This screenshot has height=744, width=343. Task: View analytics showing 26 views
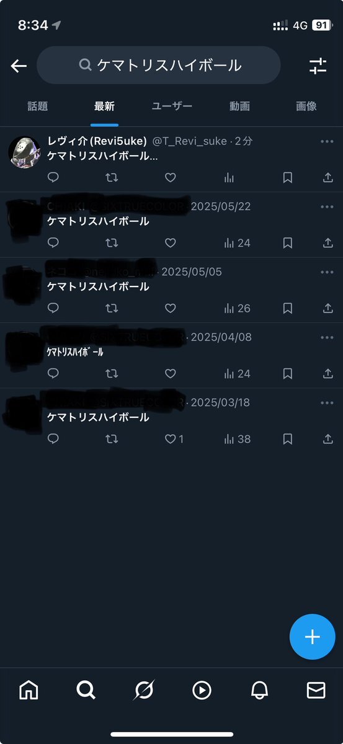click(x=237, y=308)
